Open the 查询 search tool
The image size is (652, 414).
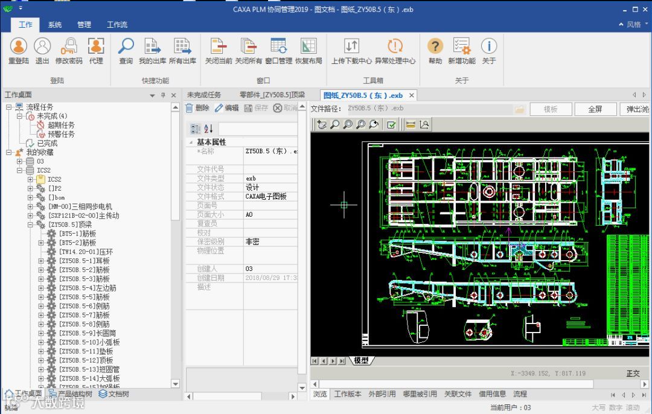[126, 51]
